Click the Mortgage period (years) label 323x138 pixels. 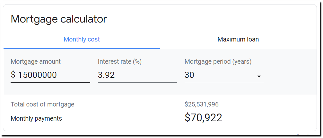click(218, 61)
